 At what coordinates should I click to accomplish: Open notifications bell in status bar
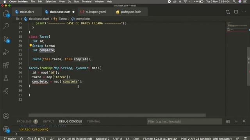point(245,138)
